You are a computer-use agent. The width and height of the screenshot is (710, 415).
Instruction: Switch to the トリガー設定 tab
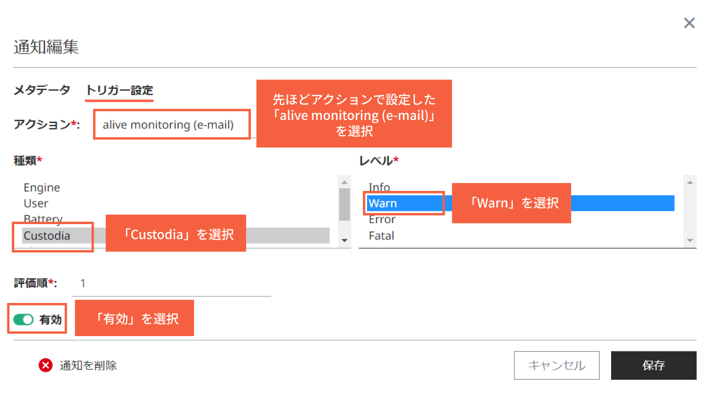tap(119, 90)
